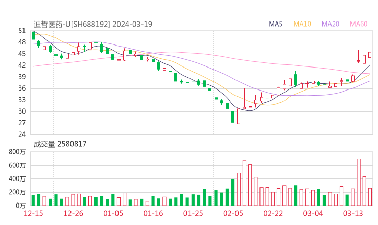Screen dimensions: 378x225
Task: Click the chart title 迪哲医药-U[SH688192] 2024-03-19
Action: click(93, 24)
